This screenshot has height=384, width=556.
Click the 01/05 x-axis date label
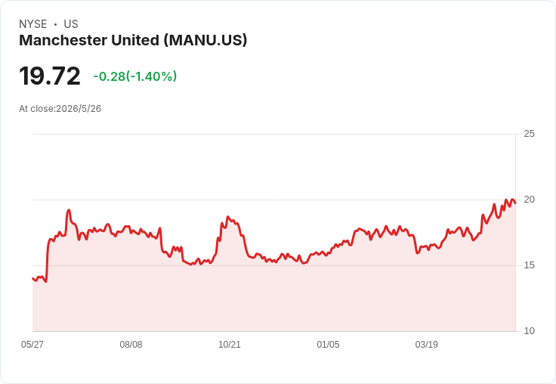pos(328,344)
